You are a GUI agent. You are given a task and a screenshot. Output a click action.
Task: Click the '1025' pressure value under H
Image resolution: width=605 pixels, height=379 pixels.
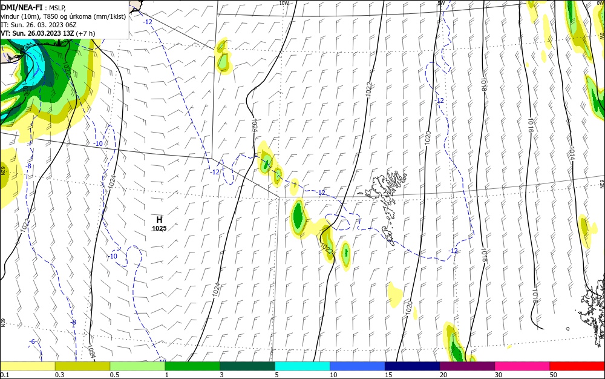(159, 228)
